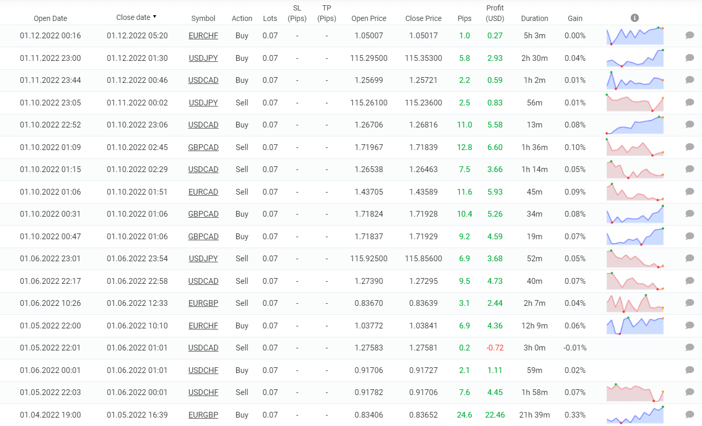Open comment icon for USDJPY 01.06.2022 23:01 trade
Screen dimensions: 702x426
[x=690, y=259]
